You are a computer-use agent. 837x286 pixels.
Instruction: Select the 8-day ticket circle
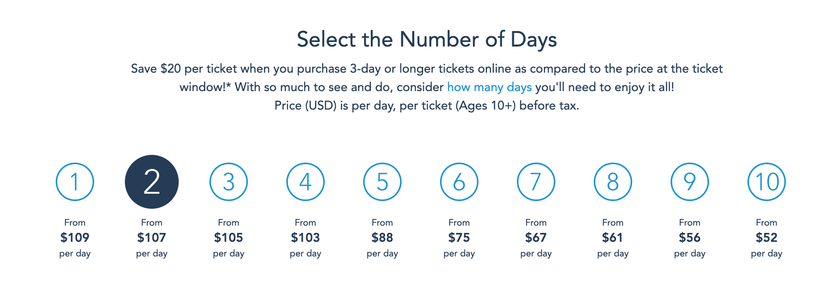(613, 182)
